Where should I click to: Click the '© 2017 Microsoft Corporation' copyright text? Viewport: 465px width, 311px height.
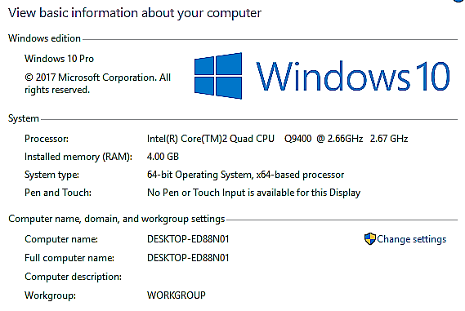pos(97,83)
